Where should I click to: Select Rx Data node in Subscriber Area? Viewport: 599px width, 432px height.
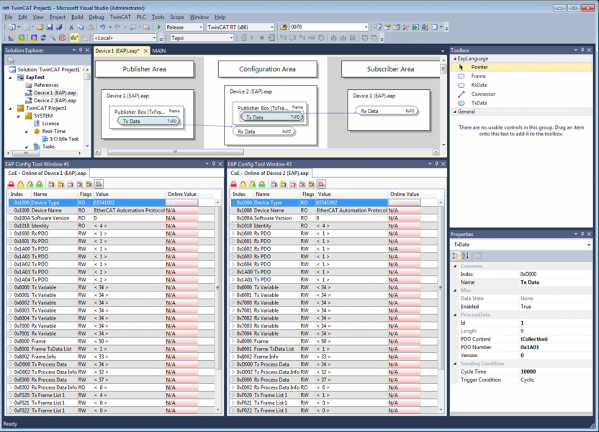(387, 111)
